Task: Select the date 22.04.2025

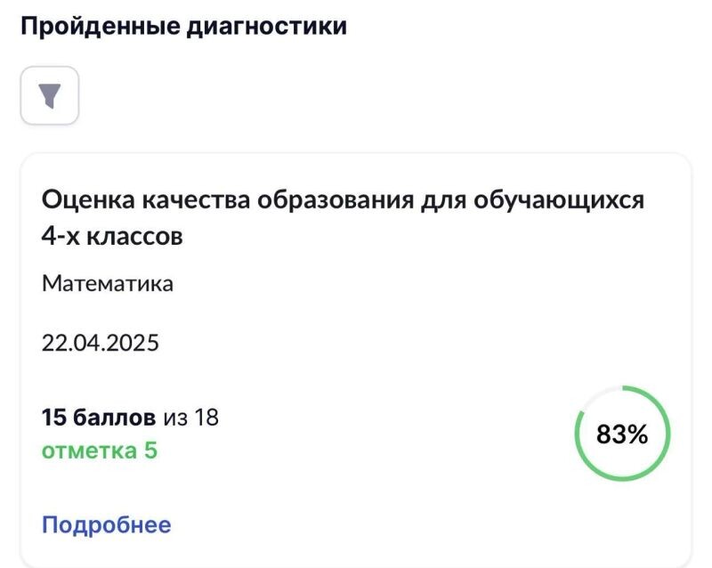Action: 101,342
